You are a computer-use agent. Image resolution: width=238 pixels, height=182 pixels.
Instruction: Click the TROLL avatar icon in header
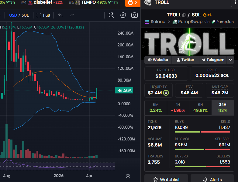pos(147,2)
